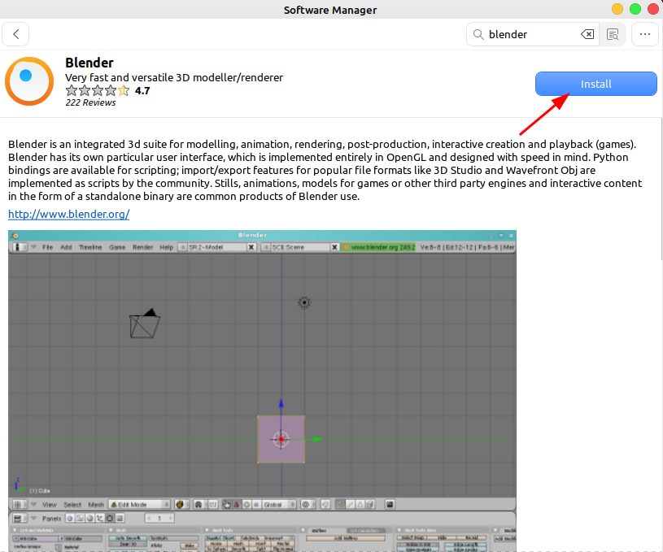Click 'Very fast and versatile 3D modeller/renderer' summary

[x=174, y=78]
